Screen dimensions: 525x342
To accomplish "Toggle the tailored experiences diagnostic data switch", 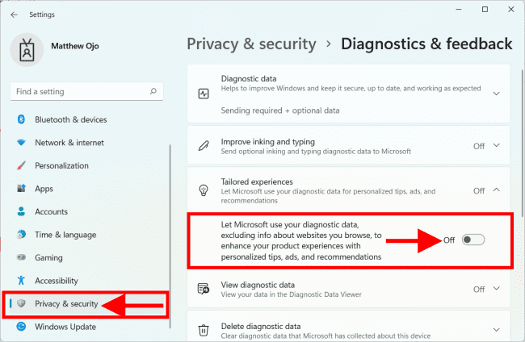I will coord(473,240).
